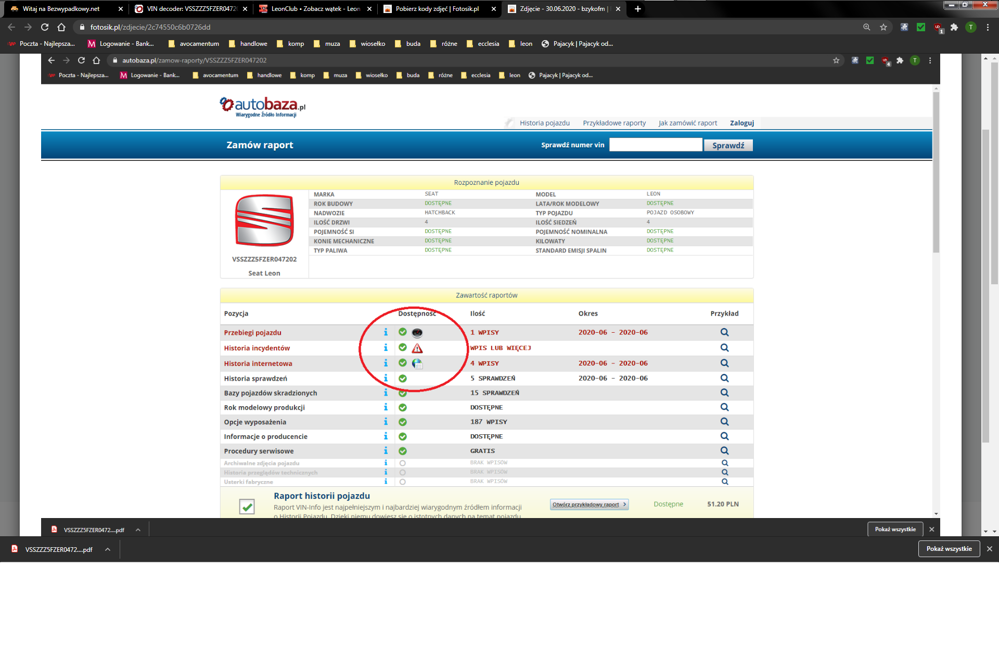Click the globe icon in Historia internetowa row

click(x=417, y=363)
